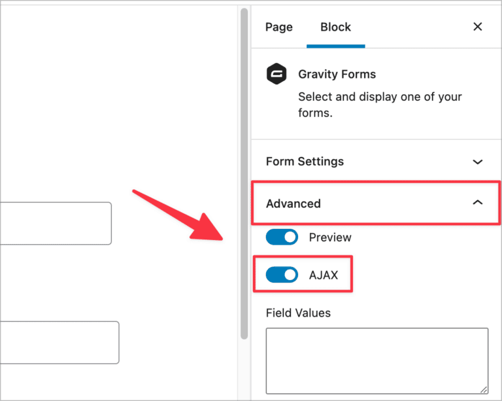
Task: Select the Block tab
Action: click(x=335, y=27)
